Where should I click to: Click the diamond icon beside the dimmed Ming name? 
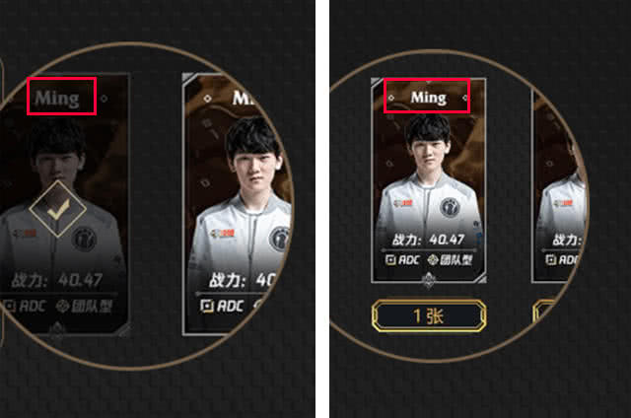104,99
